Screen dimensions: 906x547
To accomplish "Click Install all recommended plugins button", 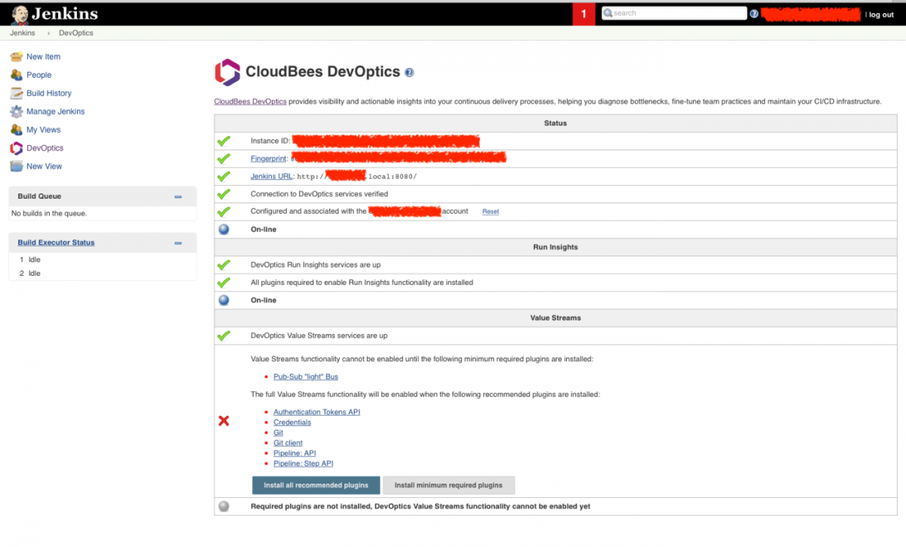I will (x=316, y=485).
